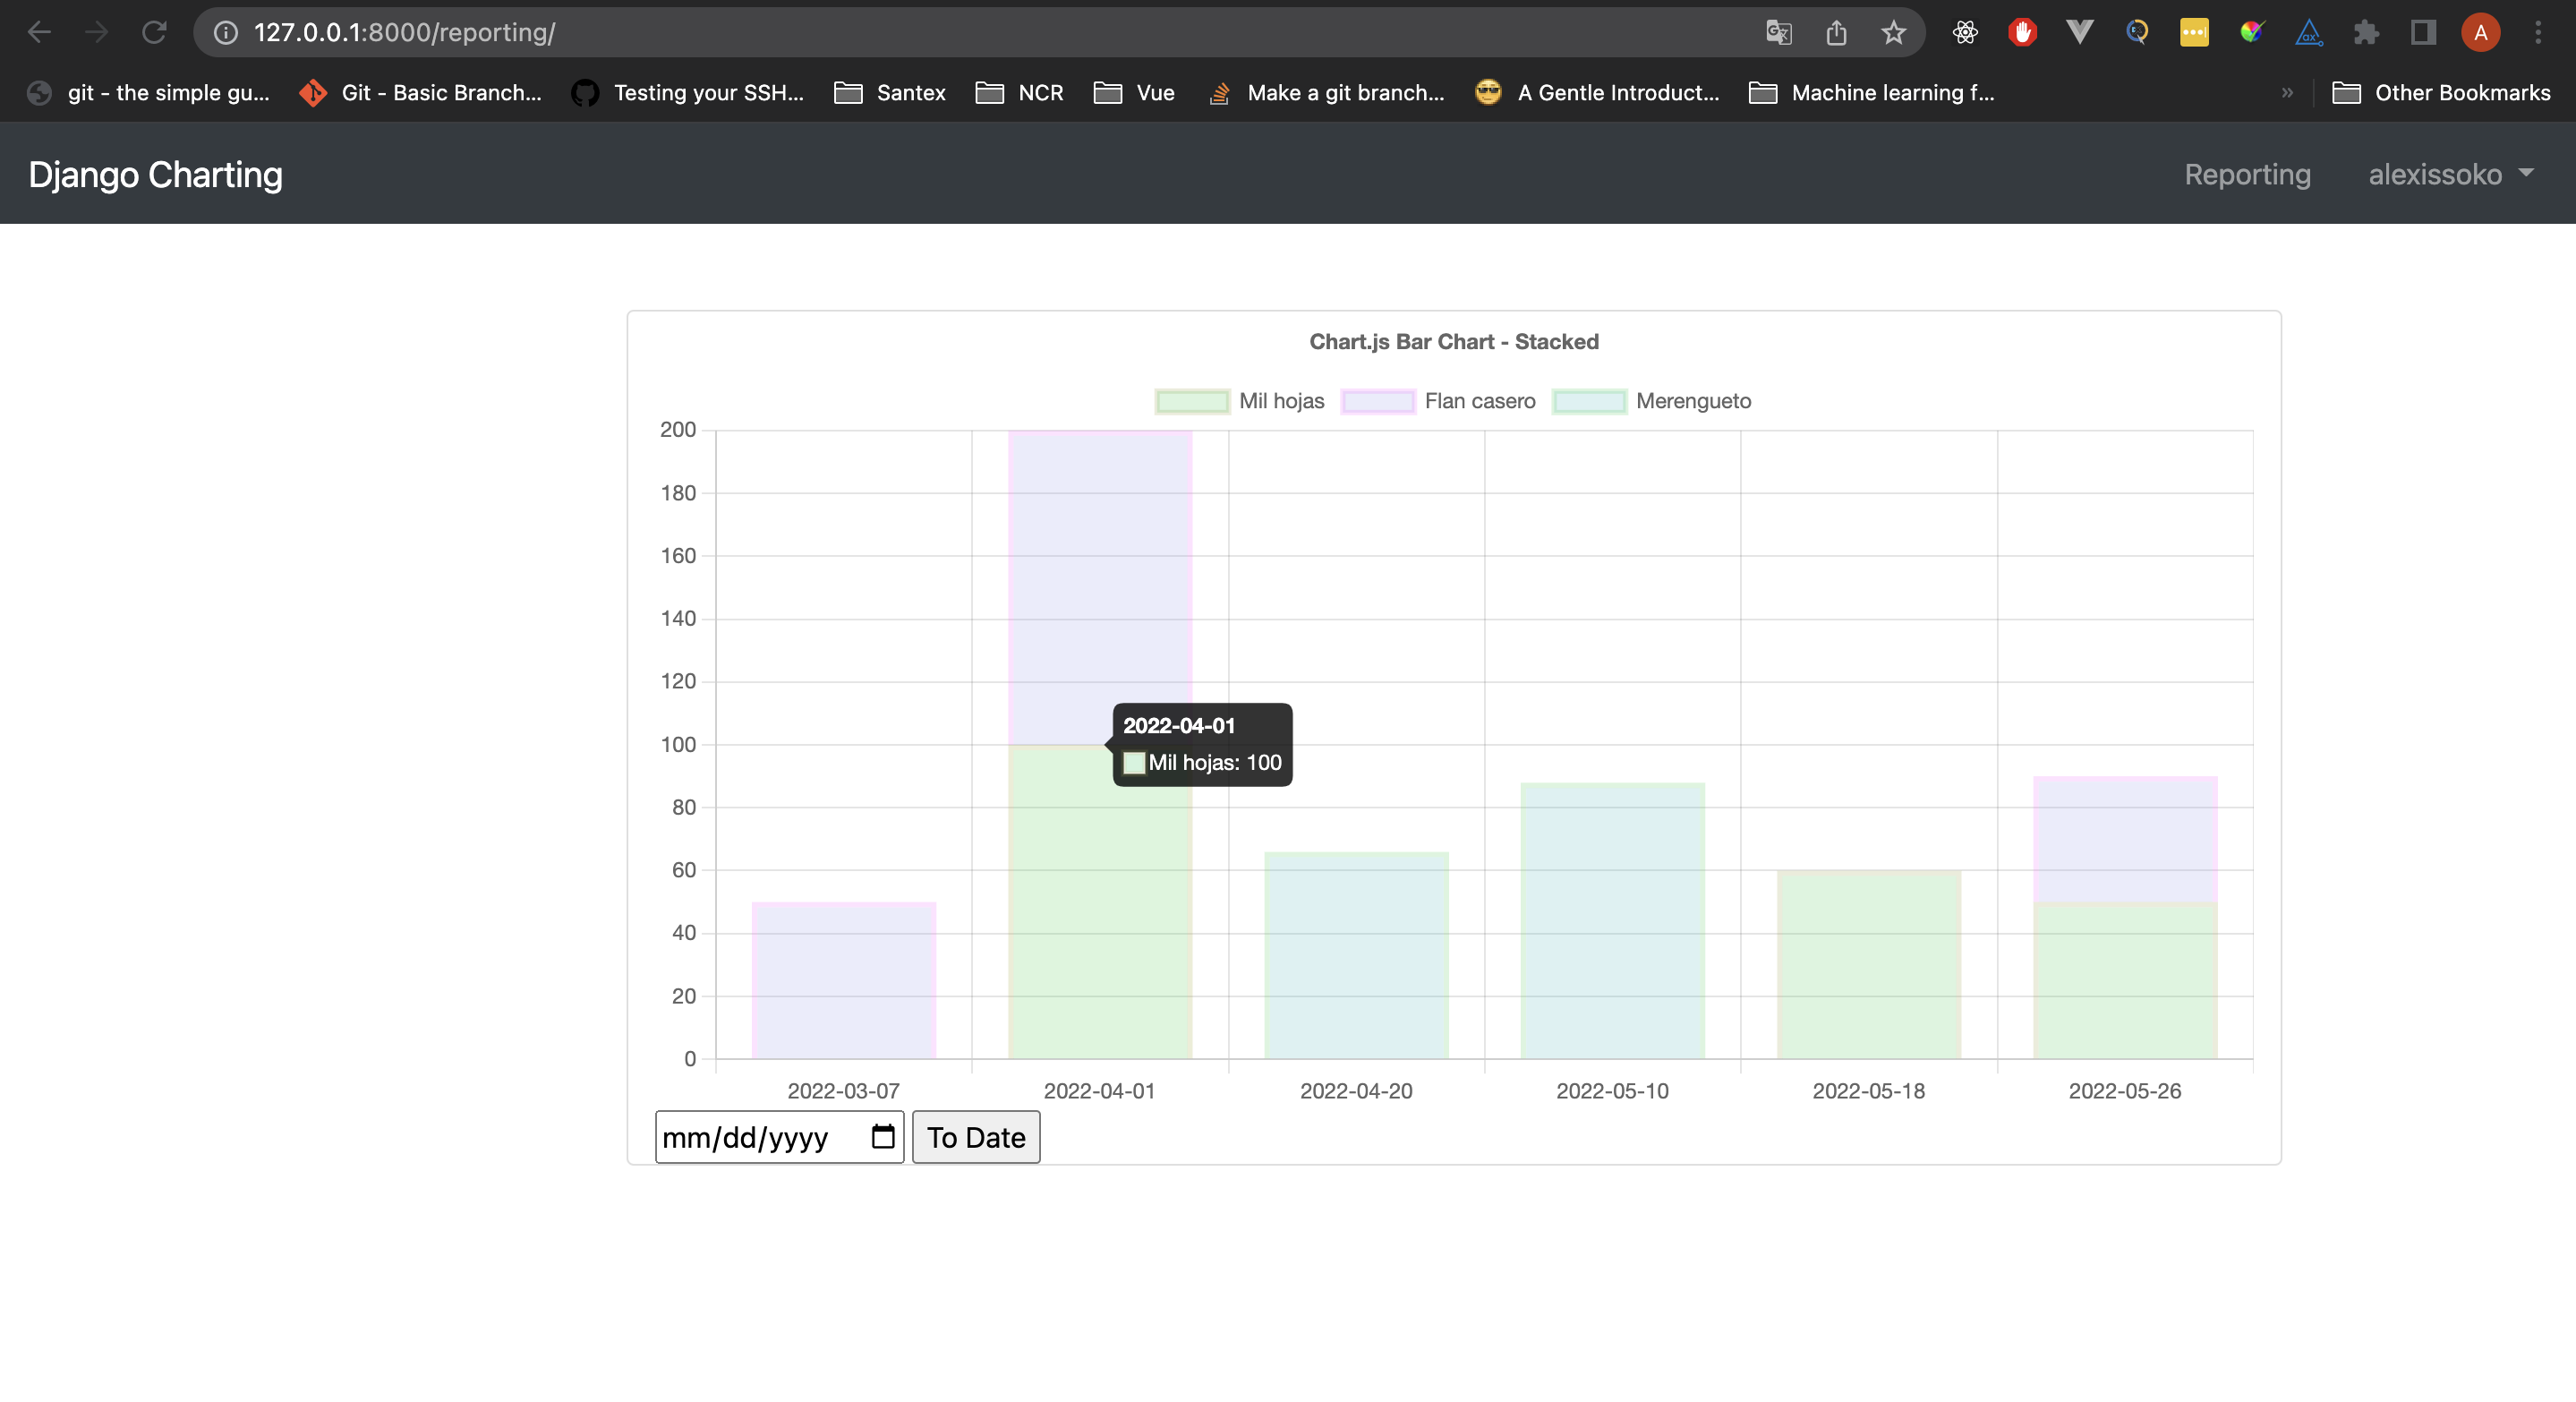The image size is (2576, 1402).
Task: Open the Vue DevTools extension
Action: [2080, 31]
